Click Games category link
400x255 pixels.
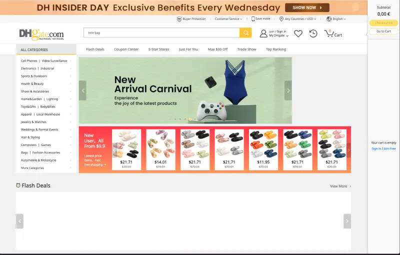click(46, 145)
